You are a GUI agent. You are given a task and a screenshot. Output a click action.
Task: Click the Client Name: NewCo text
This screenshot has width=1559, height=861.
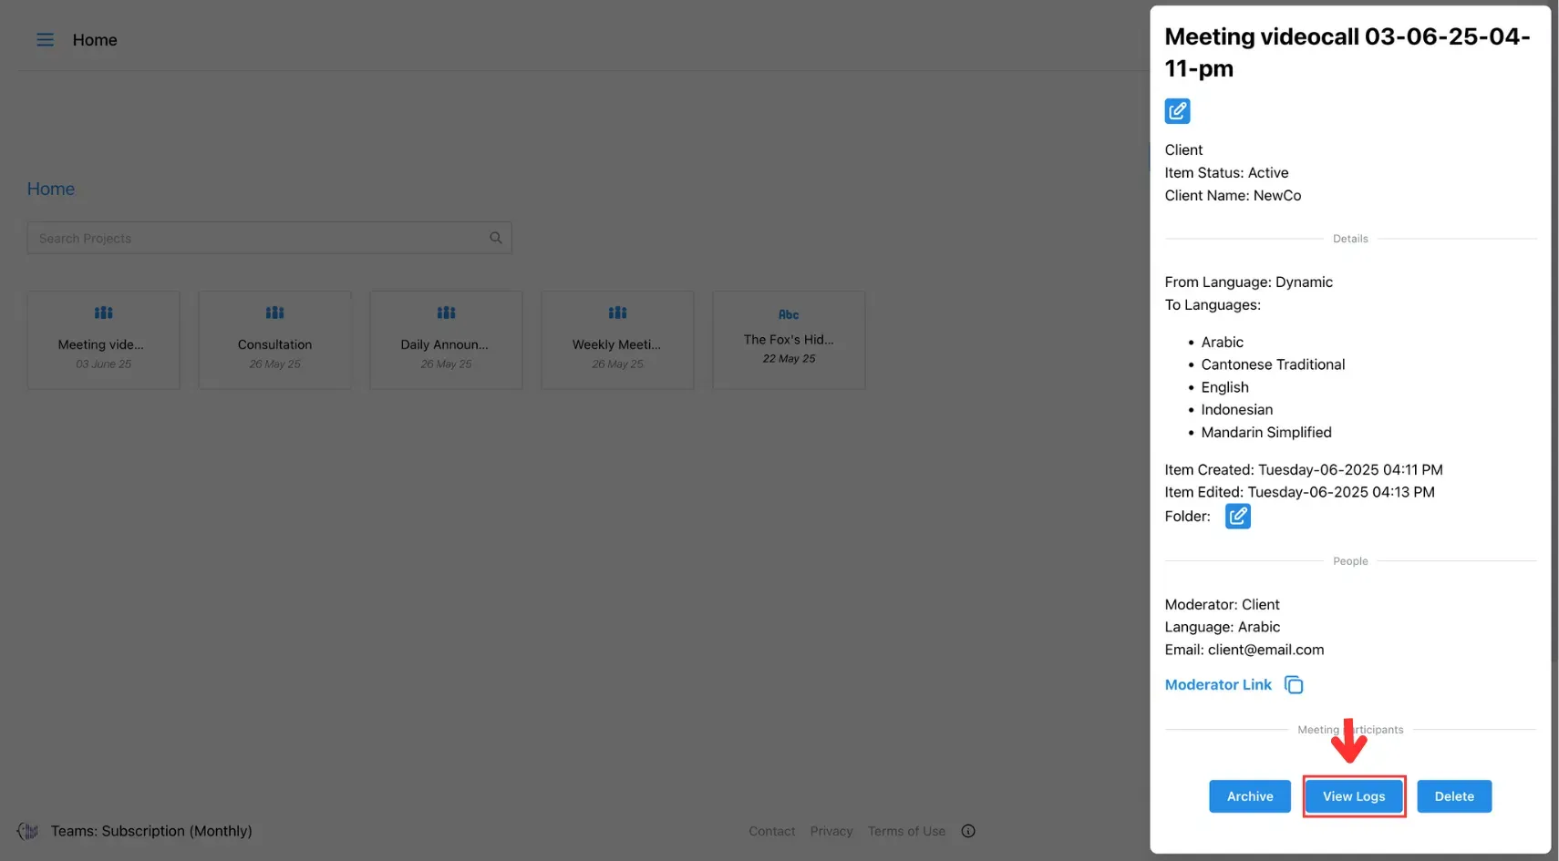(1233, 195)
